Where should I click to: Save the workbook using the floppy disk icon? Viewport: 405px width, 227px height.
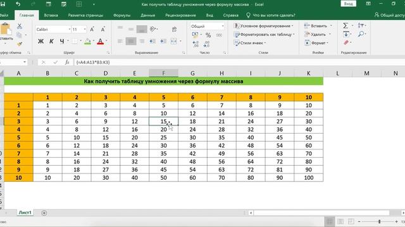pos(3,4)
